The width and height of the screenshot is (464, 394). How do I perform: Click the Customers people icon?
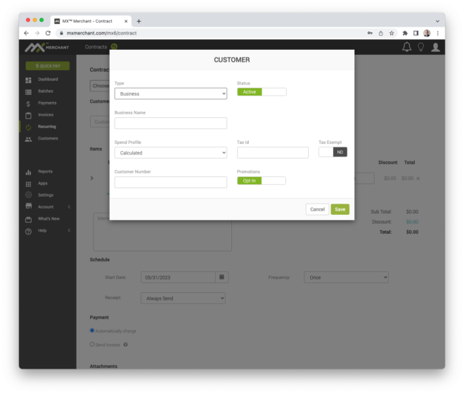[28, 139]
